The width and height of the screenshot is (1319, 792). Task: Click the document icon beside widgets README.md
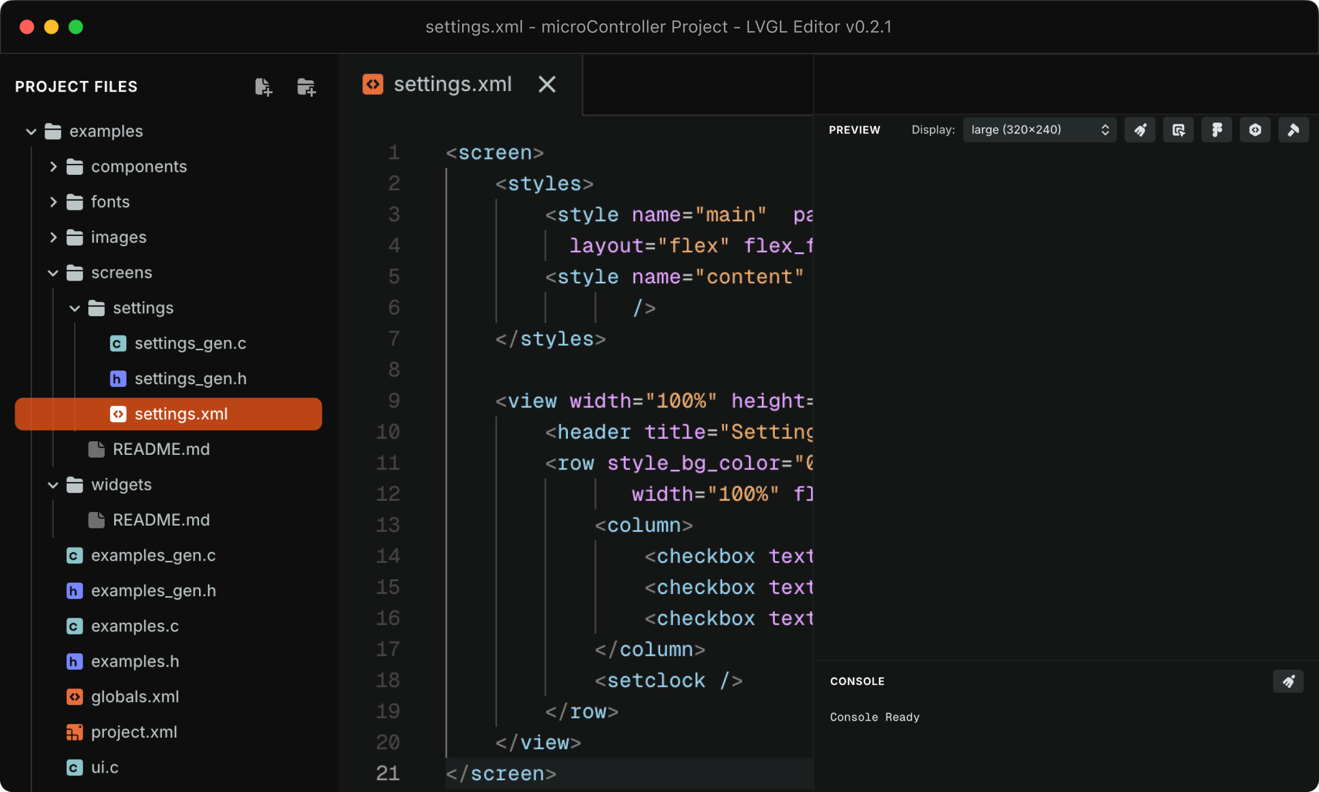pos(96,520)
